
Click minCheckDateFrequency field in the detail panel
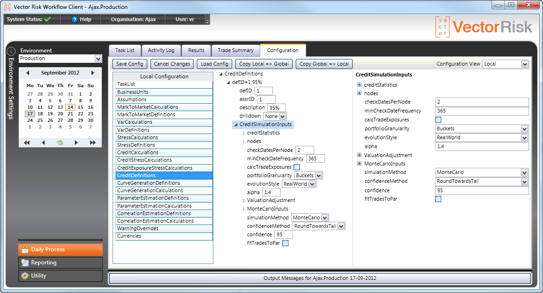point(482,111)
